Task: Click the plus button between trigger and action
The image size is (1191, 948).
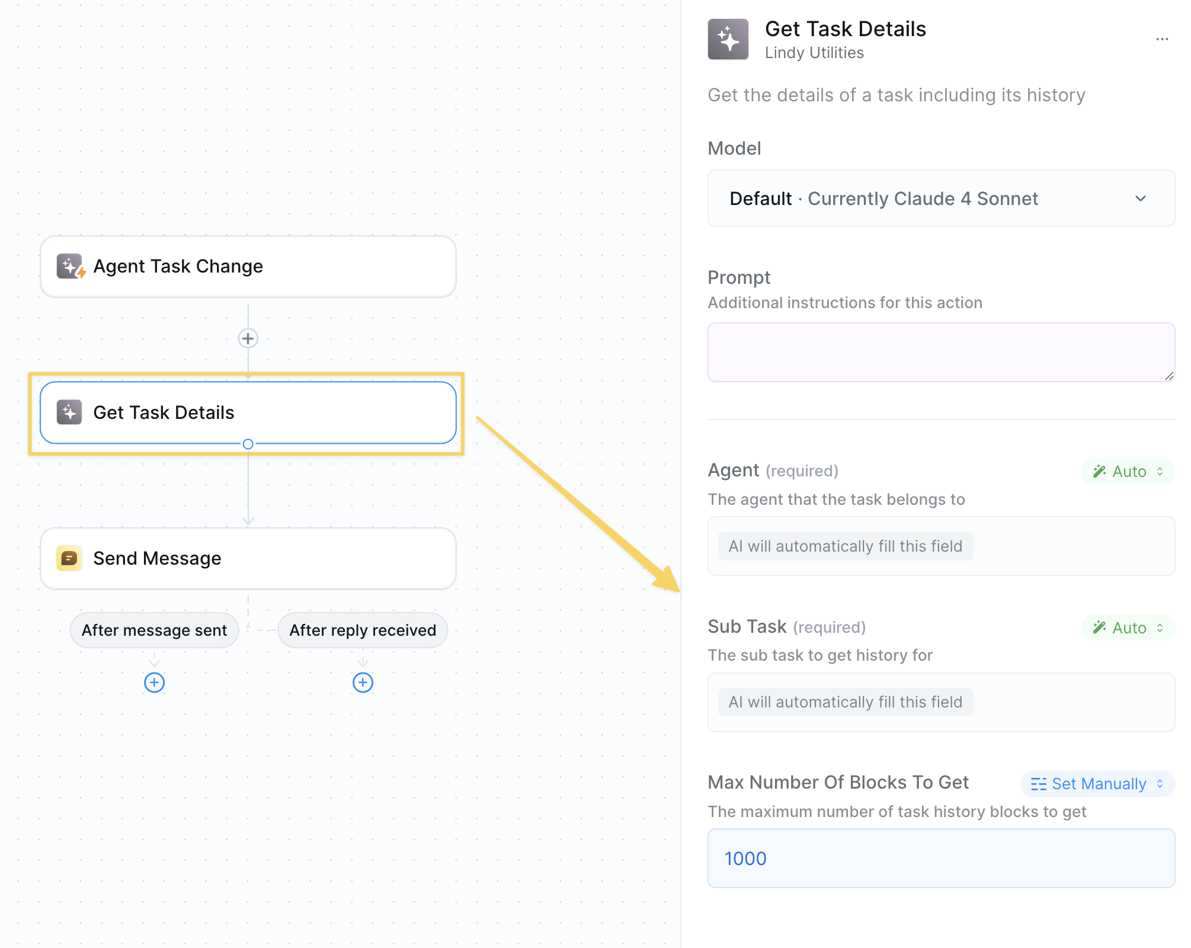Action: pyautogui.click(x=248, y=338)
